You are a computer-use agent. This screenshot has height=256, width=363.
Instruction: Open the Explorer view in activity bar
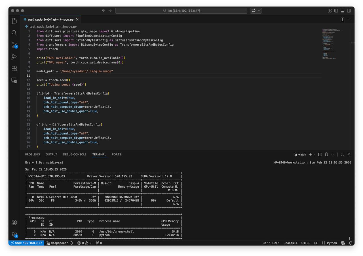[x=14, y=21]
